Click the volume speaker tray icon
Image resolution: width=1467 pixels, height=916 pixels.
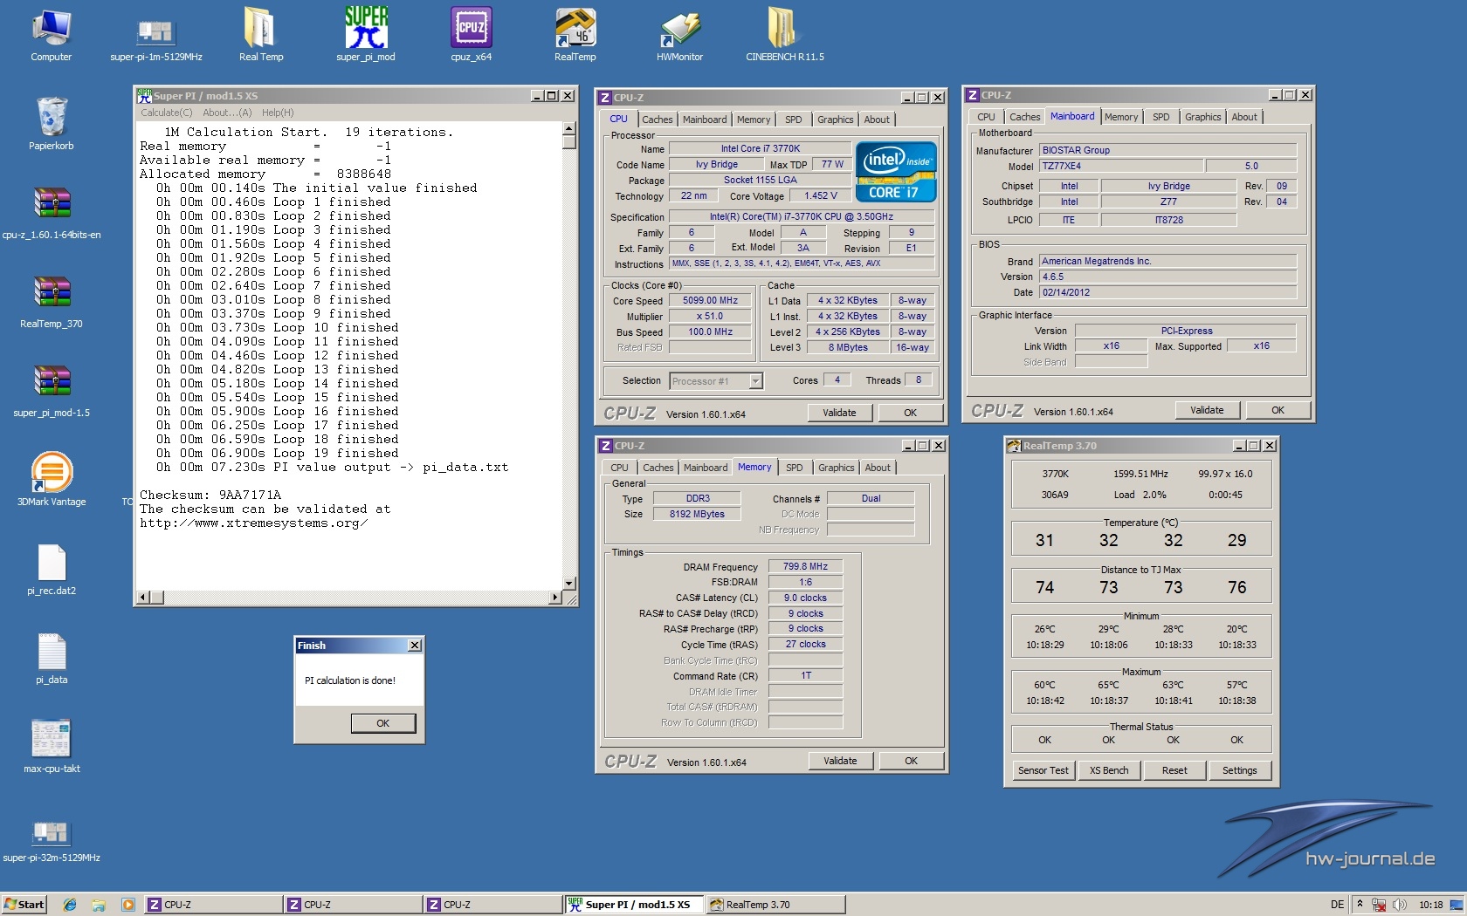(1400, 905)
